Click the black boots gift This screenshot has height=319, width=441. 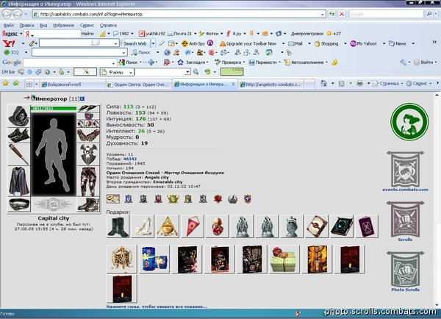click(118, 226)
